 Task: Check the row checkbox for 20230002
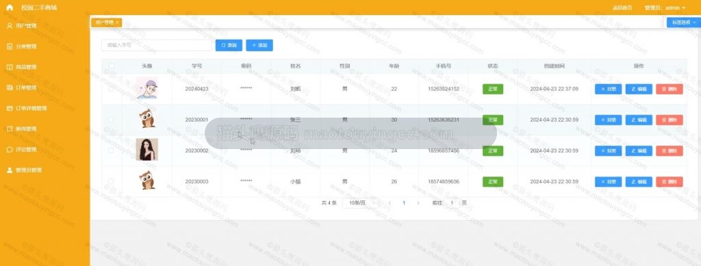point(111,150)
